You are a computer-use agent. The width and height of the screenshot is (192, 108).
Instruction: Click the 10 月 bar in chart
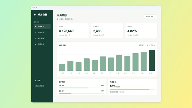135,62
